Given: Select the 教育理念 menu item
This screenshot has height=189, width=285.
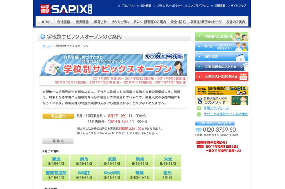Looking at the screenshot, I should (82, 22).
